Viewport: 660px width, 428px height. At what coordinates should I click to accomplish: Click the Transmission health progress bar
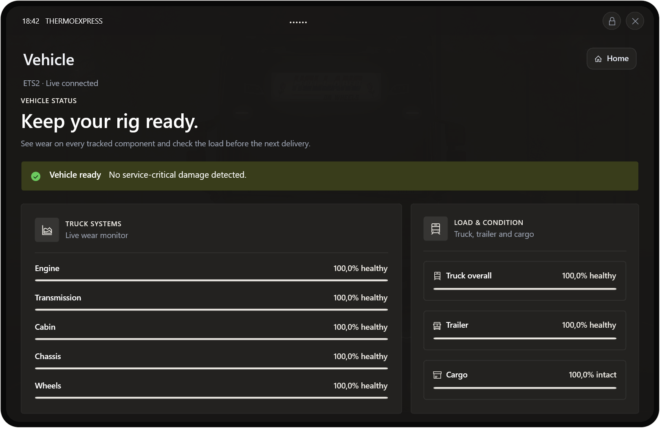pos(211,310)
